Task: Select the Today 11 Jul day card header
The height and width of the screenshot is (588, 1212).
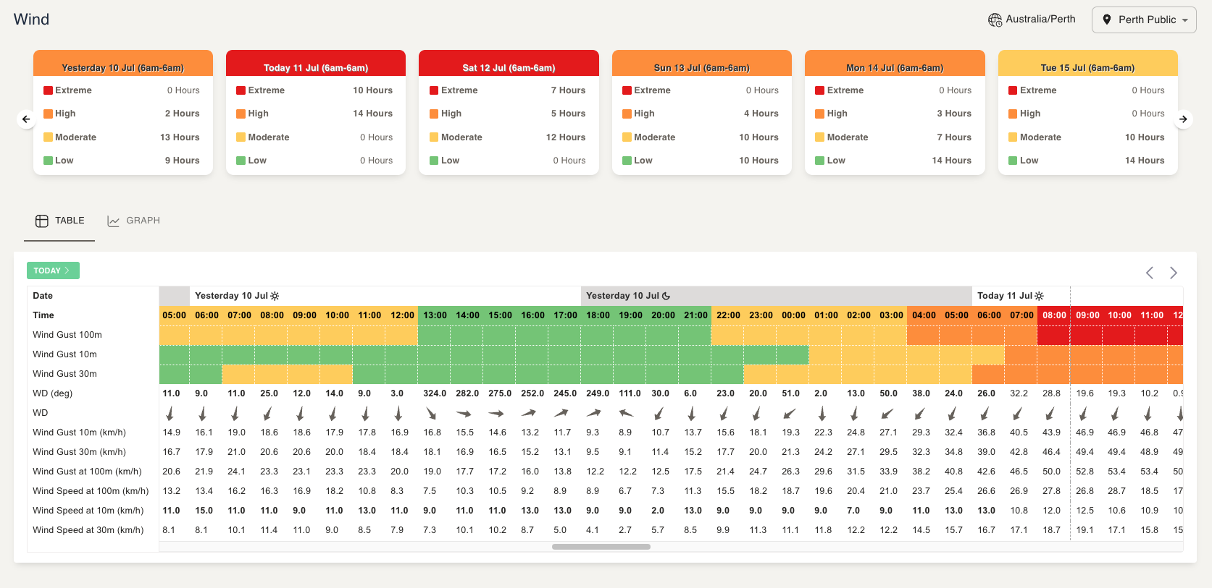Action: coord(316,67)
